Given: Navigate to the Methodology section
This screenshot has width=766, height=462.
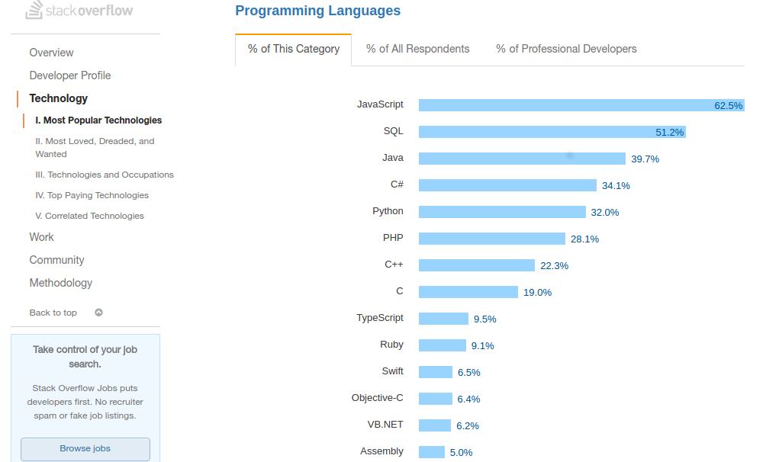Looking at the screenshot, I should click(x=61, y=283).
